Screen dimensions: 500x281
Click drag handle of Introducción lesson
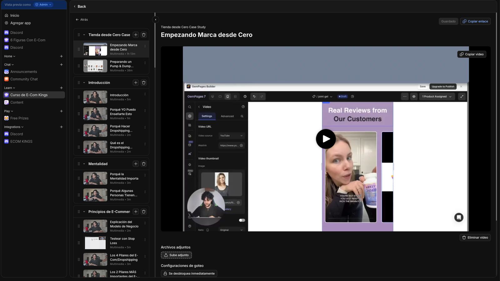point(79,97)
